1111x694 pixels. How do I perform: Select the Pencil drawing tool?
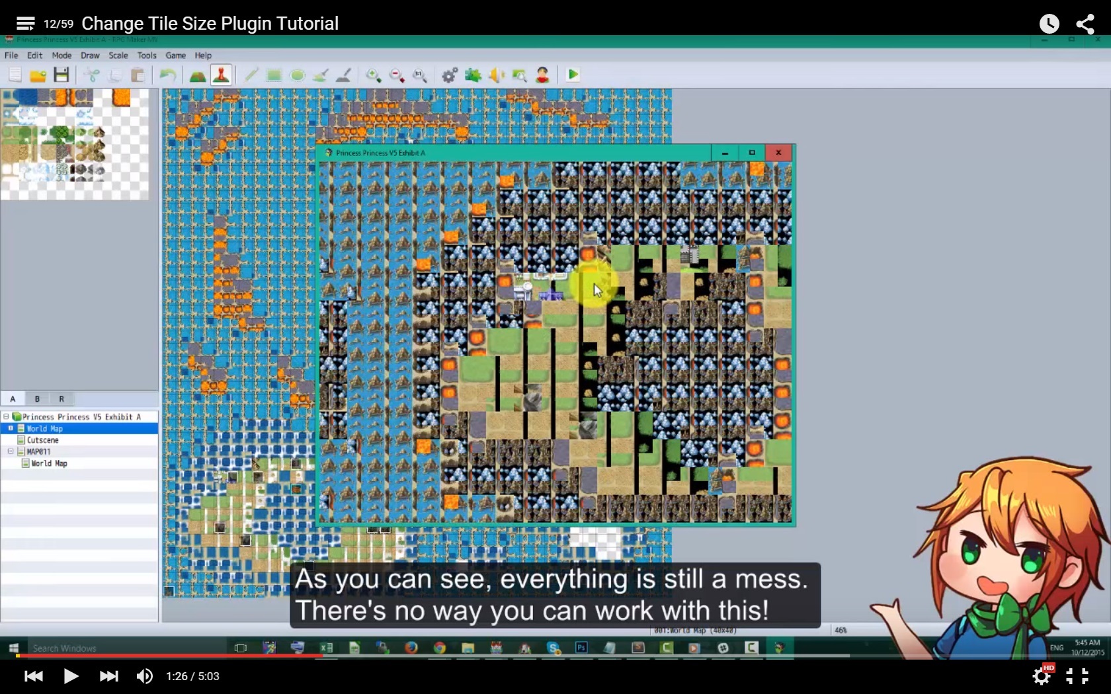[251, 75]
